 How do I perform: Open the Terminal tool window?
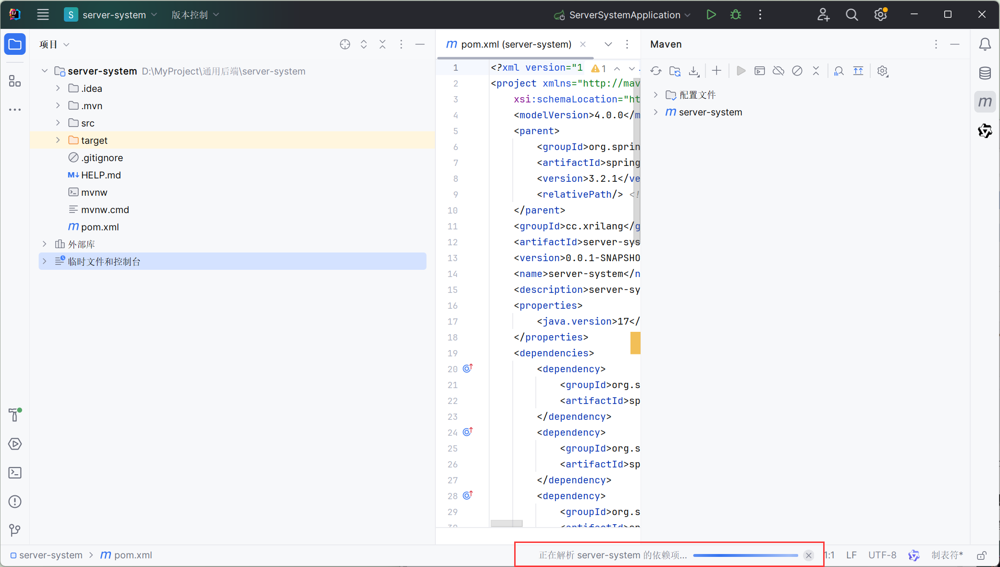tap(15, 472)
